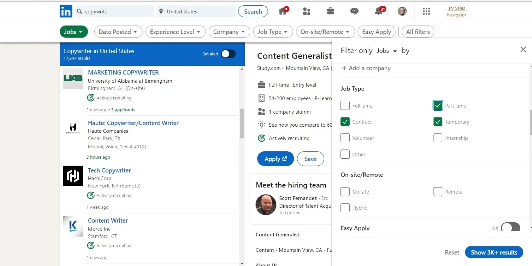Viewport: 532px width, 266px height.
Task: Click the search magnifier icon
Action: click(x=79, y=11)
